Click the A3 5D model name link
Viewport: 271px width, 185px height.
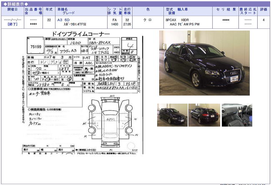(63, 20)
